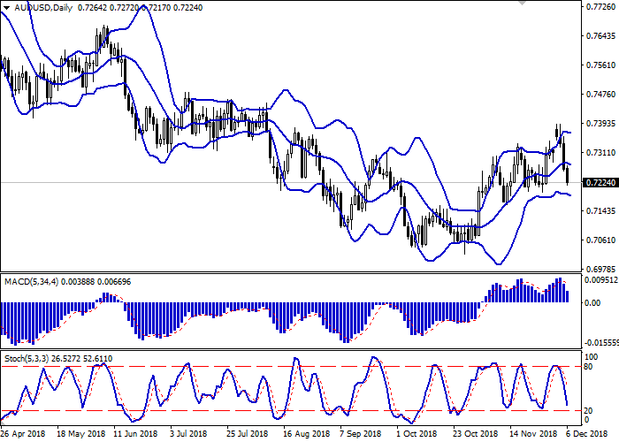Click the 0.76435 price scale value
Screen dimensions: 619x442
tap(600, 36)
